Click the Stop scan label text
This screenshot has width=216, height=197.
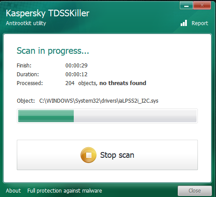tap(117, 155)
